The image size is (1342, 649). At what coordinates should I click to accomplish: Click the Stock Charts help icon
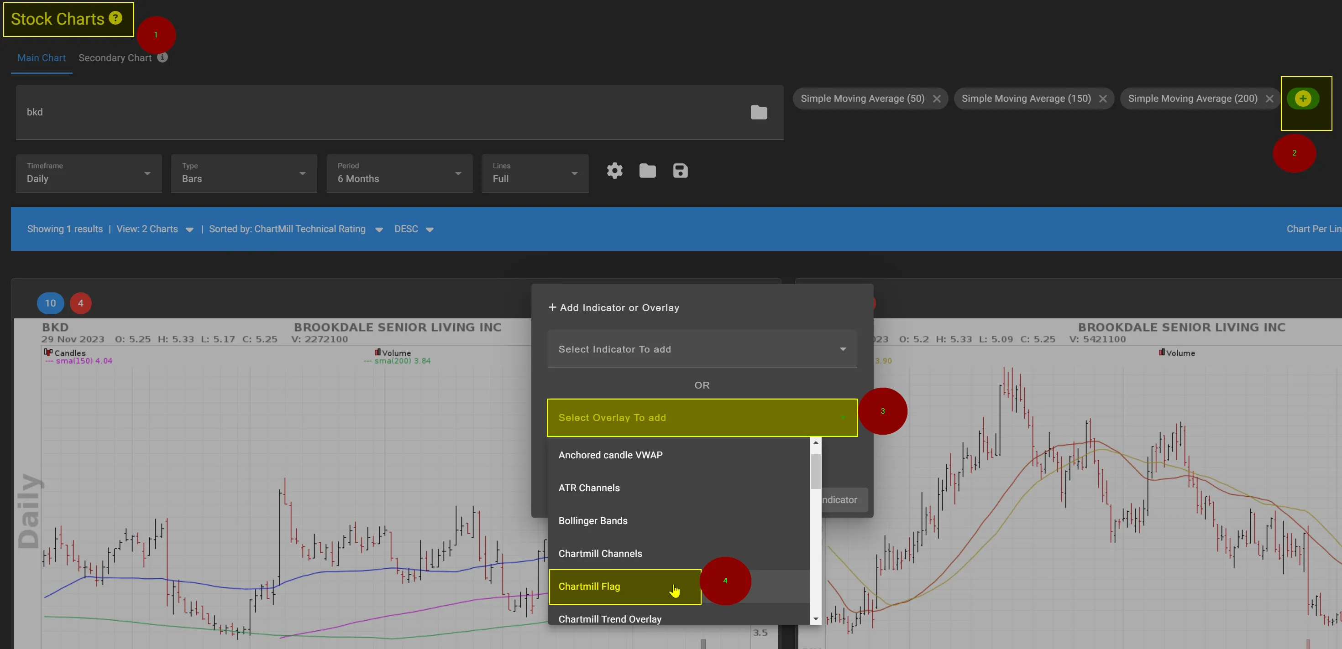[x=114, y=17]
